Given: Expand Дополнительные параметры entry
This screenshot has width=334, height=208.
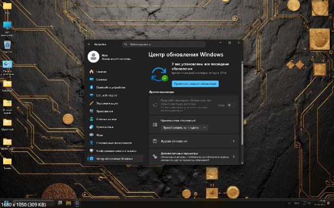Looking at the screenshot, I should pyautogui.click(x=193, y=156).
